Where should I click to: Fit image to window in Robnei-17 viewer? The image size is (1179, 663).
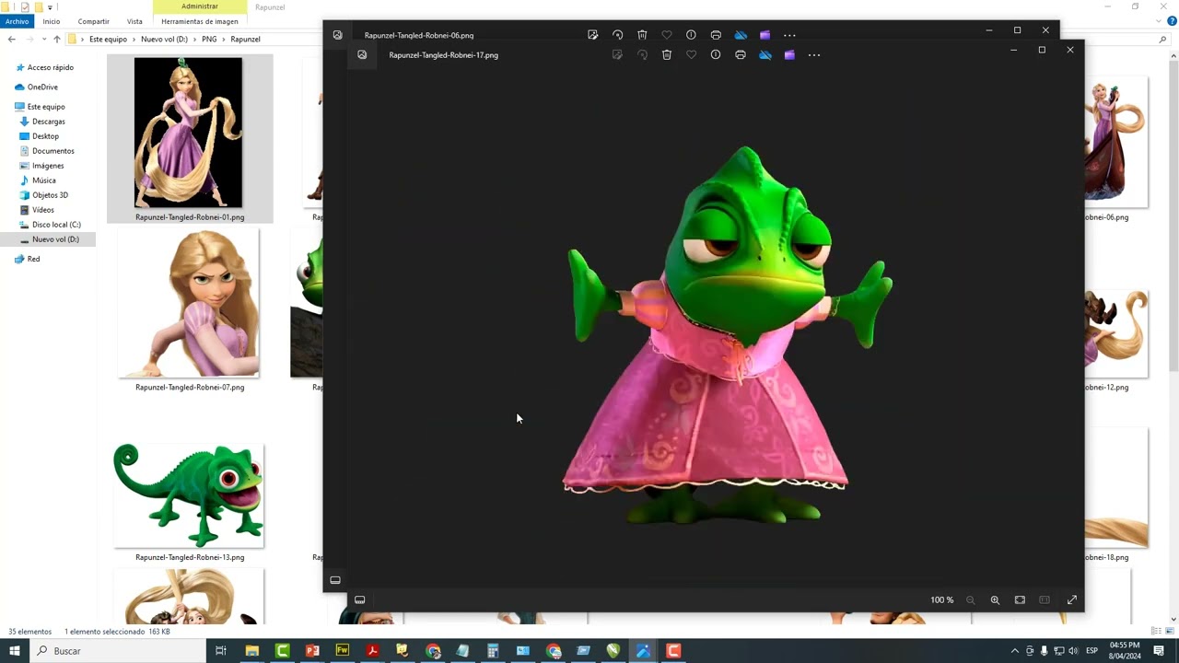(1020, 600)
